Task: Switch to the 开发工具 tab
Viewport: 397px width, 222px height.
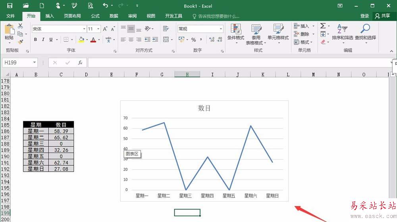Action: coord(174,16)
